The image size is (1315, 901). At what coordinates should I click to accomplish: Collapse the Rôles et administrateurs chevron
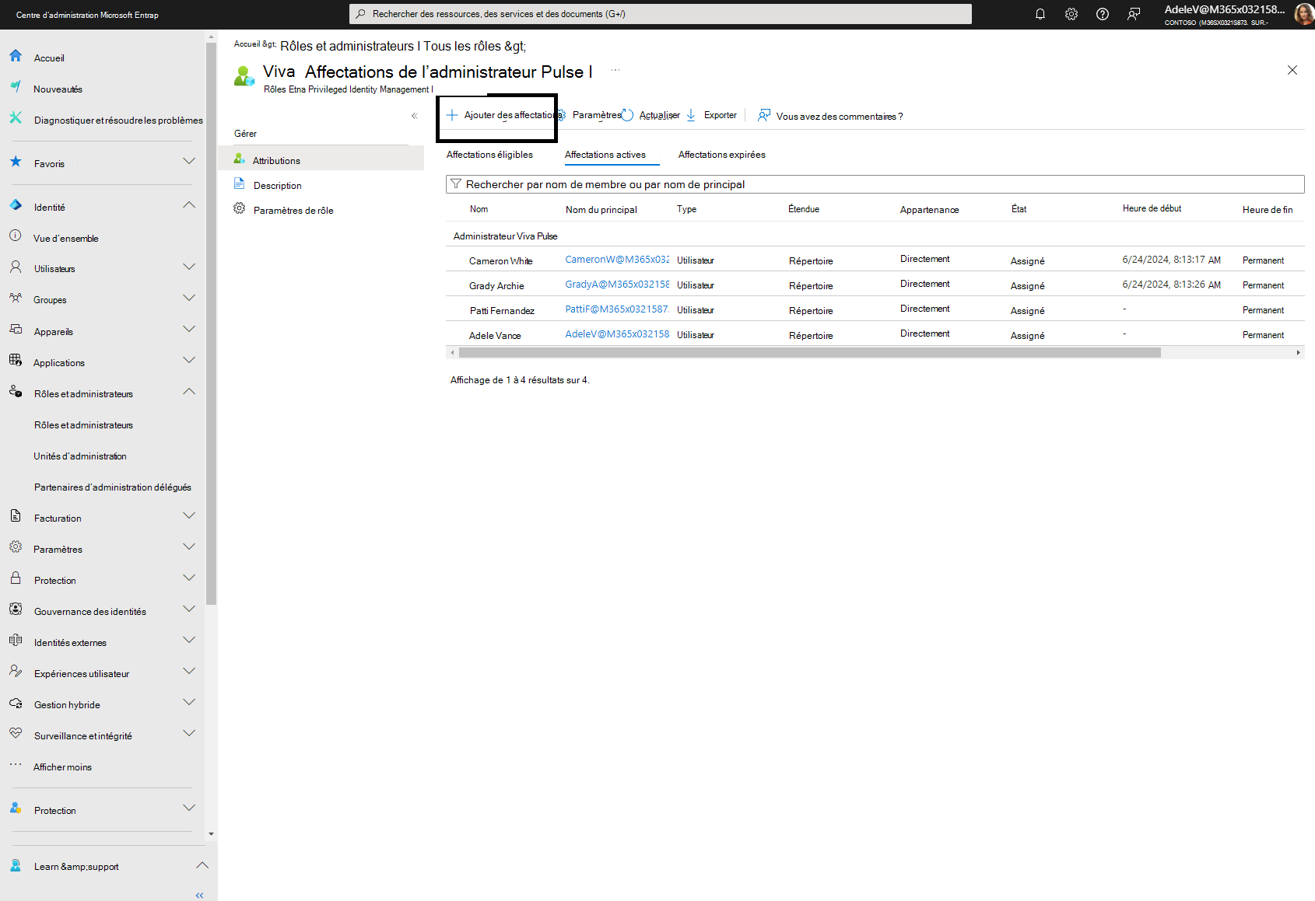tap(189, 391)
